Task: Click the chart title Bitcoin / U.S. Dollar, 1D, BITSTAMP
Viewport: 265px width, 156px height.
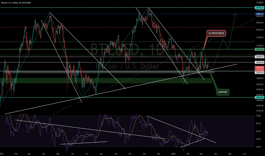Action: tap(16, 3)
